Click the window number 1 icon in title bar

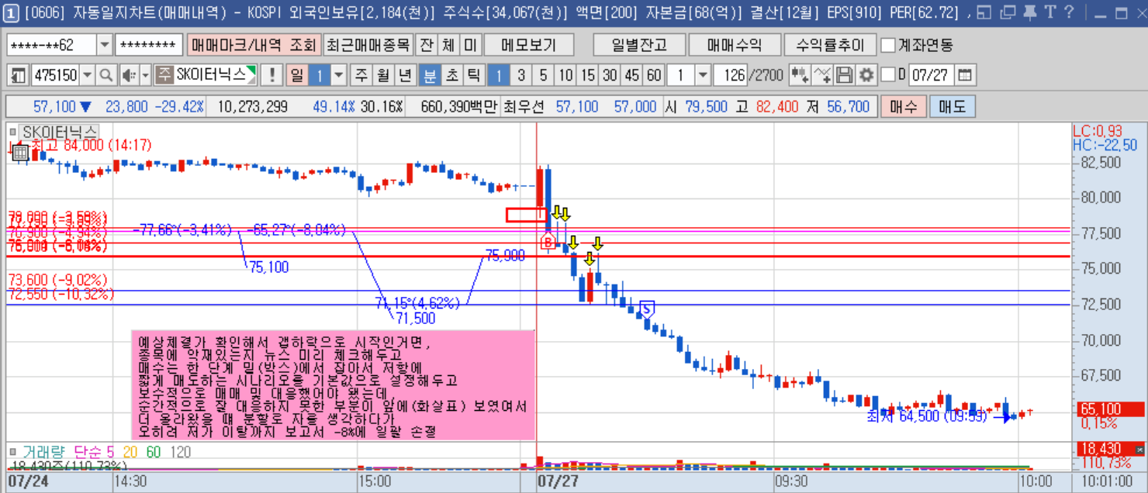[x=11, y=12]
